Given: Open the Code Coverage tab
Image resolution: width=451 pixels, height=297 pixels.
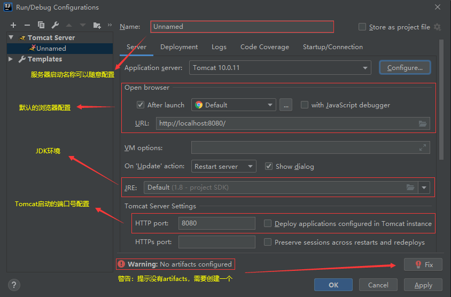Looking at the screenshot, I should click(x=265, y=47).
